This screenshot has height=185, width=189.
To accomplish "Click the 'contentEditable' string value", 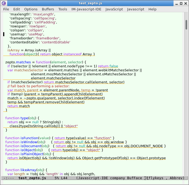I will (56, 42).
